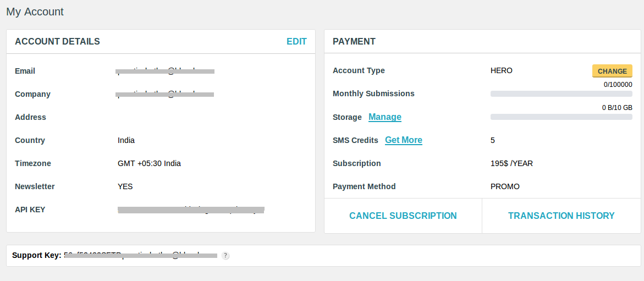Follow the Get More SMS credits link
Viewport: 644px width, 281px height.
(403, 140)
